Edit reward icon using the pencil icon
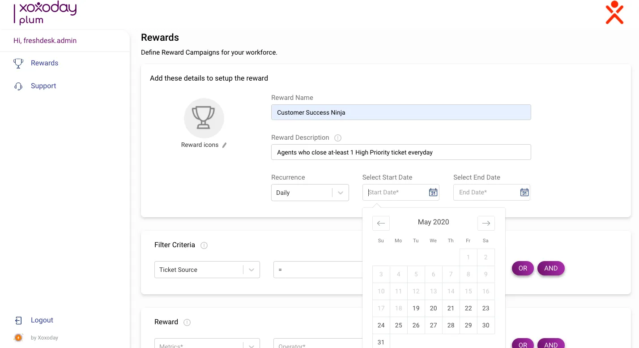This screenshot has height=348, width=639. 224,145
